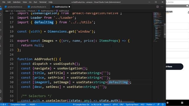
Task: Open the CRLF end-of-line selector
Action: [x=121, y=105]
